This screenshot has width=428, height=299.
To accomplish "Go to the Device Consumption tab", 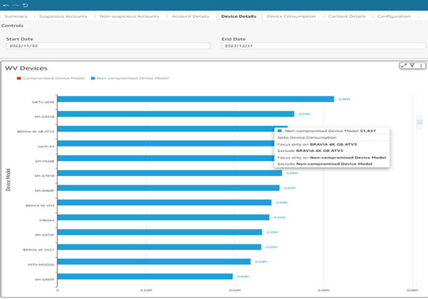I will point(292,16).
